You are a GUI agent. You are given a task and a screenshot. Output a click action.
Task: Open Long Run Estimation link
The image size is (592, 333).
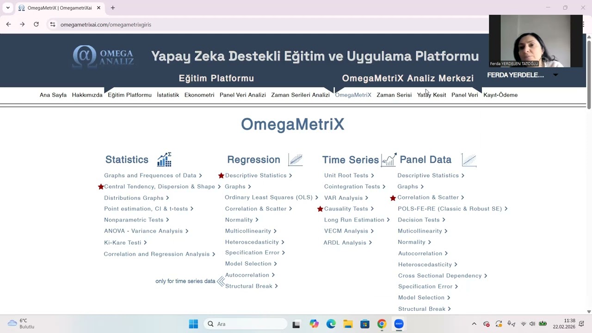[357, 220]
